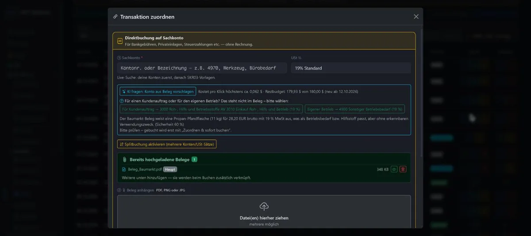Click the 'mehrere möglich' hint in drop zone
Viewport: 531px width, 236px height.
(264, 225)
